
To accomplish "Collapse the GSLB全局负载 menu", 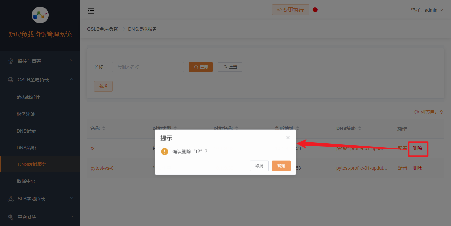I will [x=40, y=80].
